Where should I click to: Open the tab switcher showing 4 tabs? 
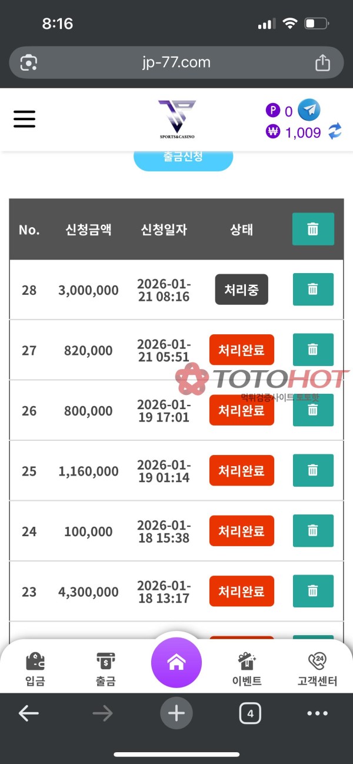click(249, 713)
